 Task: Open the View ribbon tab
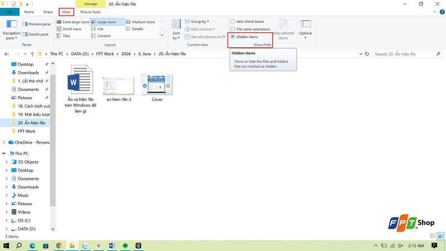point(66,12)
